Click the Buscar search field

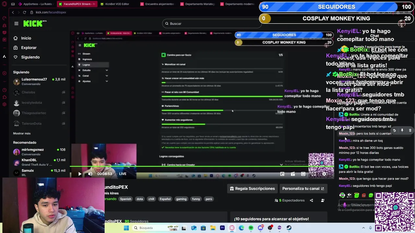pos(212,23)
